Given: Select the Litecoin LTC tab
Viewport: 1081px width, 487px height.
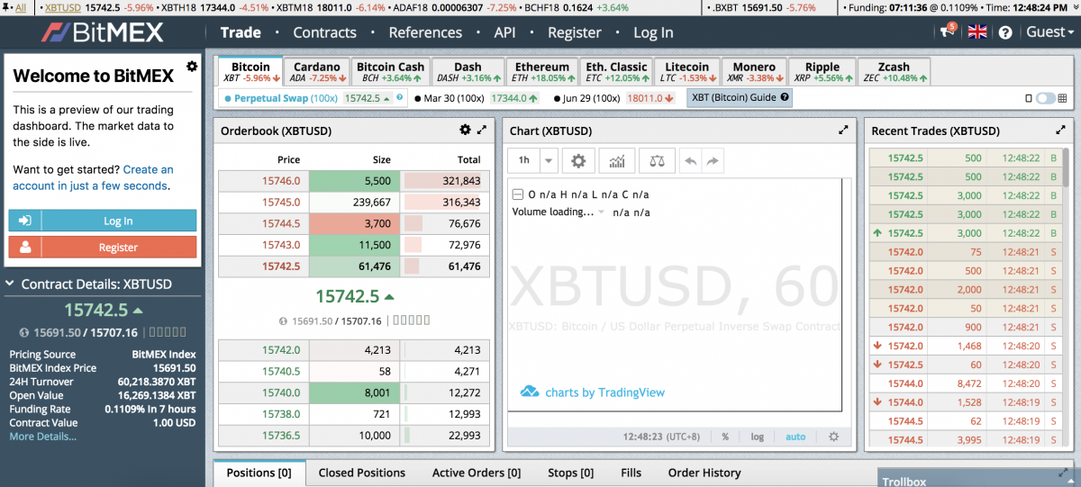Looking at the screenshot, I should pos(686,72).
